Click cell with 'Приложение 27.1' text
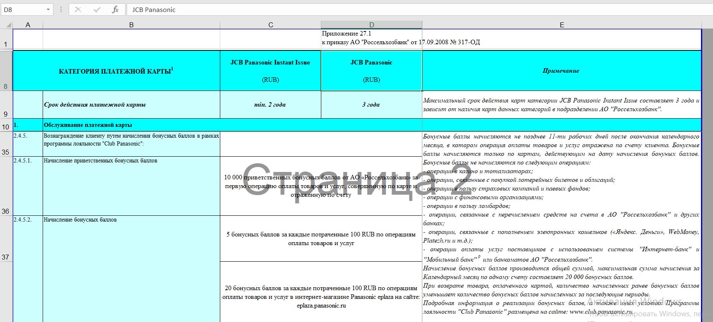 tap(371, 40)
